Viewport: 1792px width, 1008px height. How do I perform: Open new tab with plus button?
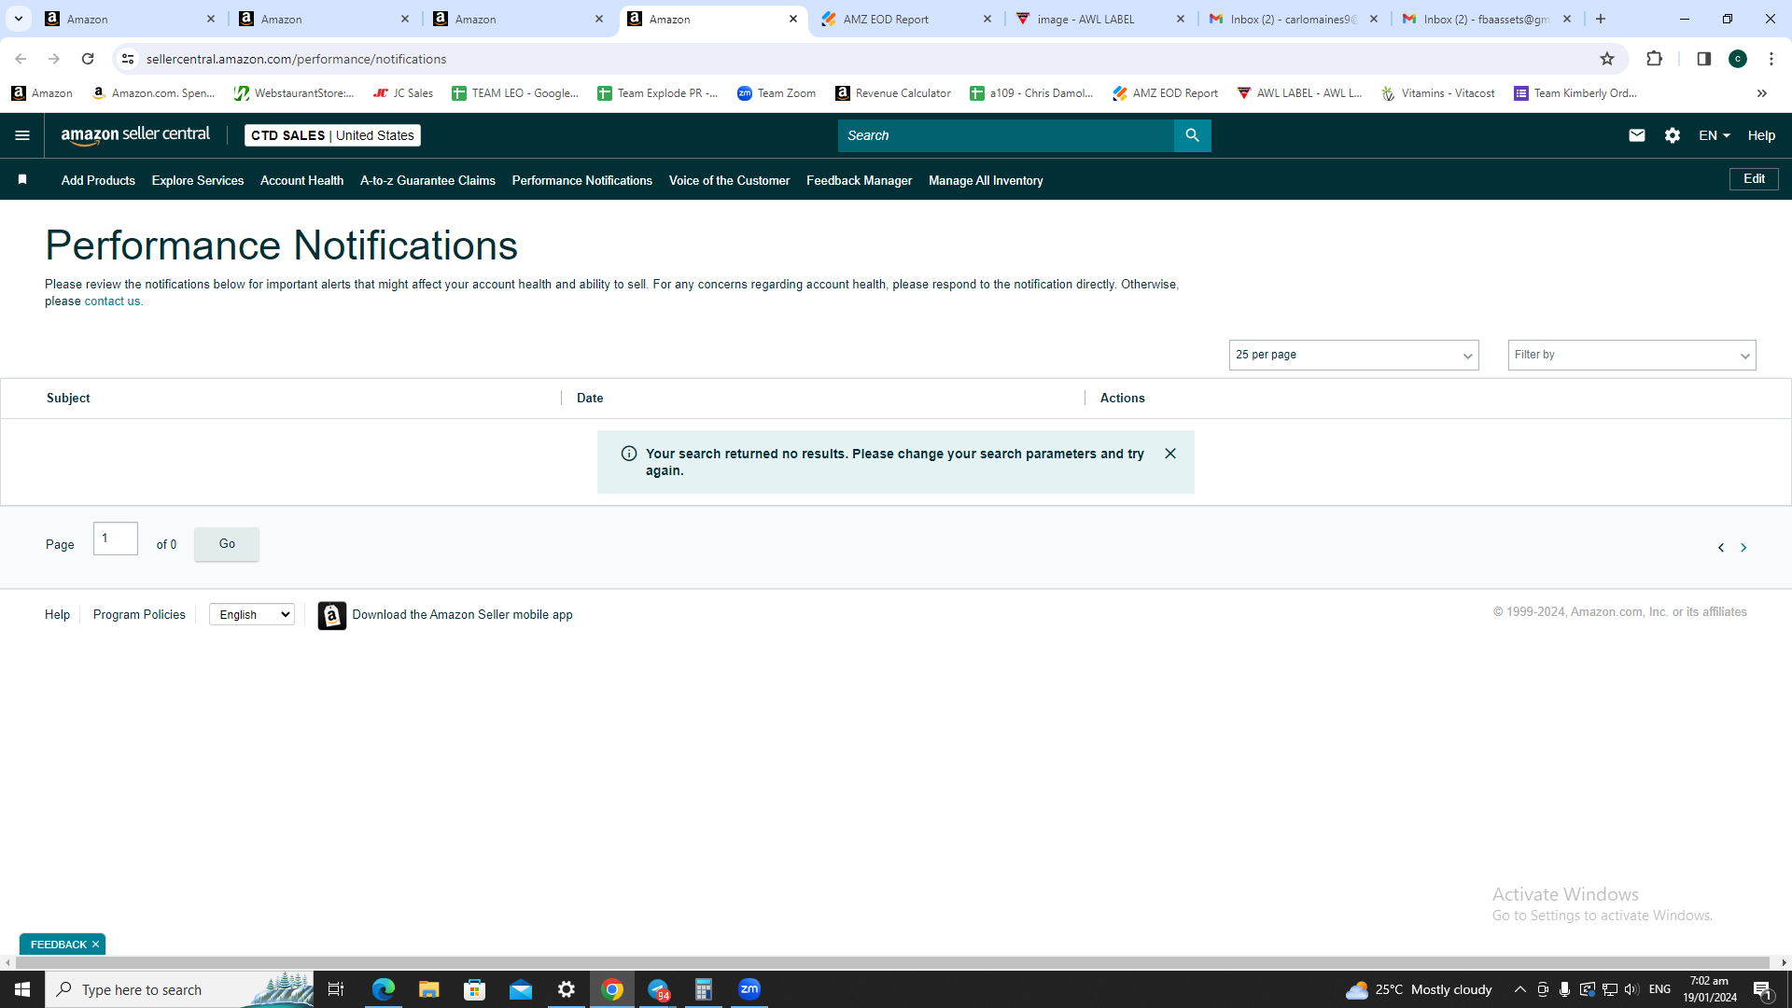click(1601, 19)
